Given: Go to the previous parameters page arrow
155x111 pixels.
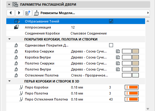Looking at the screenshot, I should coord(11,13).
